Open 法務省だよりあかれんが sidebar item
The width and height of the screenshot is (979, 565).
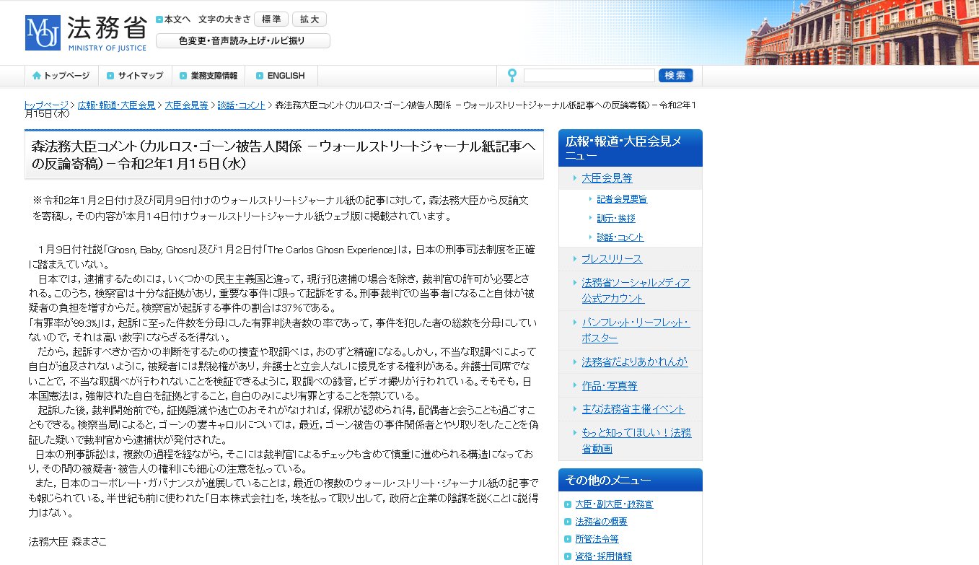pyautogui.click(x=635, y=362)
